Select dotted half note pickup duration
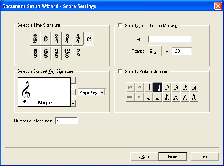Screen dimensions: 224x166 click(149, 97)
